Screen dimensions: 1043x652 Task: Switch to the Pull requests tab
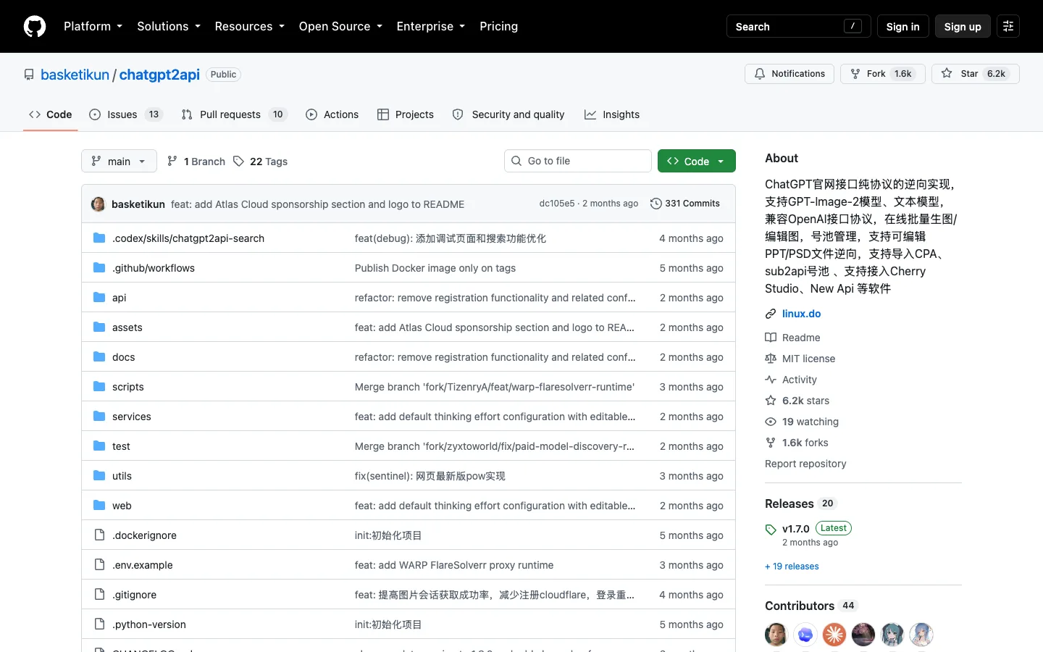(234, 114)
